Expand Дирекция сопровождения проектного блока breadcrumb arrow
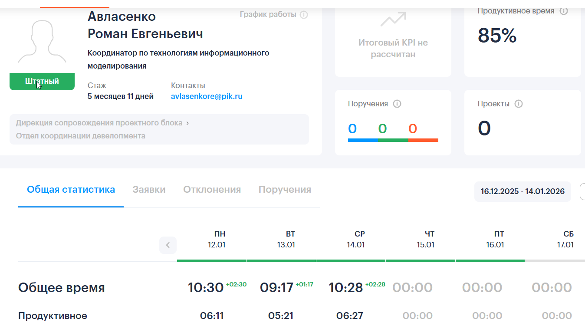Screen dimensions: 585x329 pos(187,123)
